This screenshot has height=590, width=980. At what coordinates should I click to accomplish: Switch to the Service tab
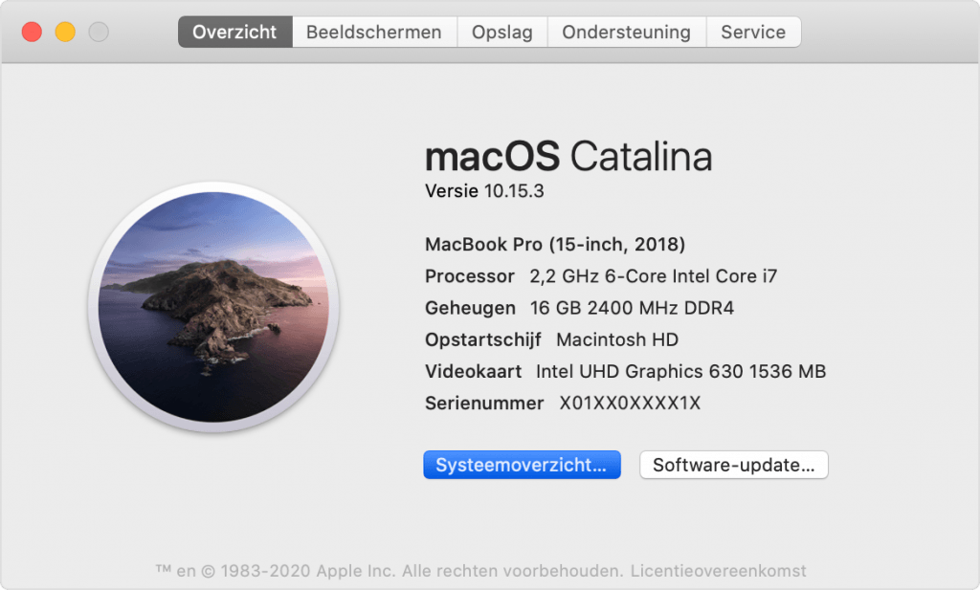753,32
